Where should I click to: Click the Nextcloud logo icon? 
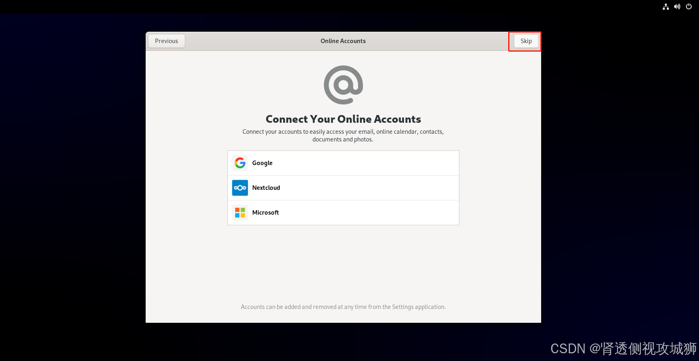240,188
